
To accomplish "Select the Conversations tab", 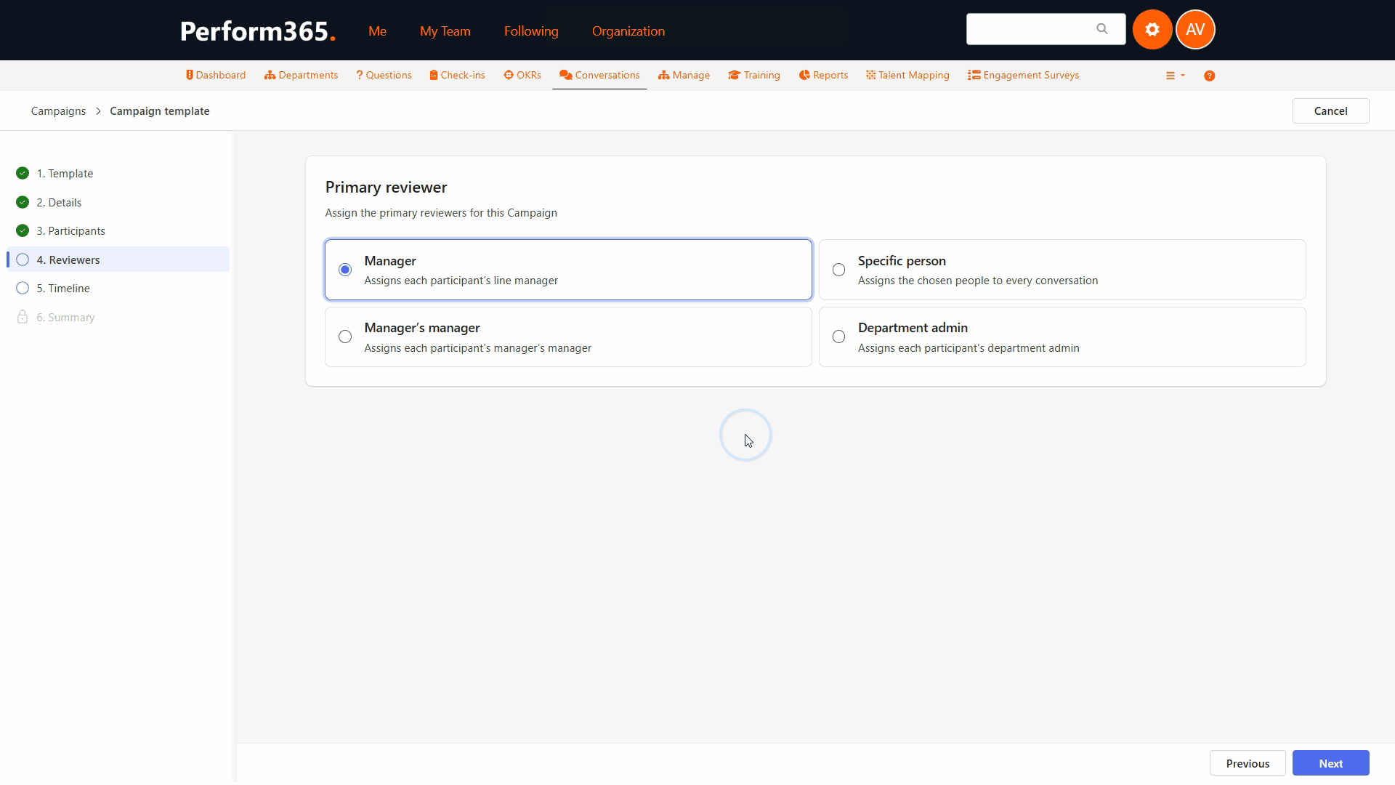I will pos(599,76).
